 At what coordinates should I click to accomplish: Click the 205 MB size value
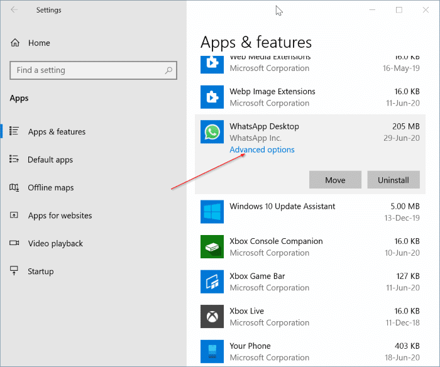(x=406, y=126)
